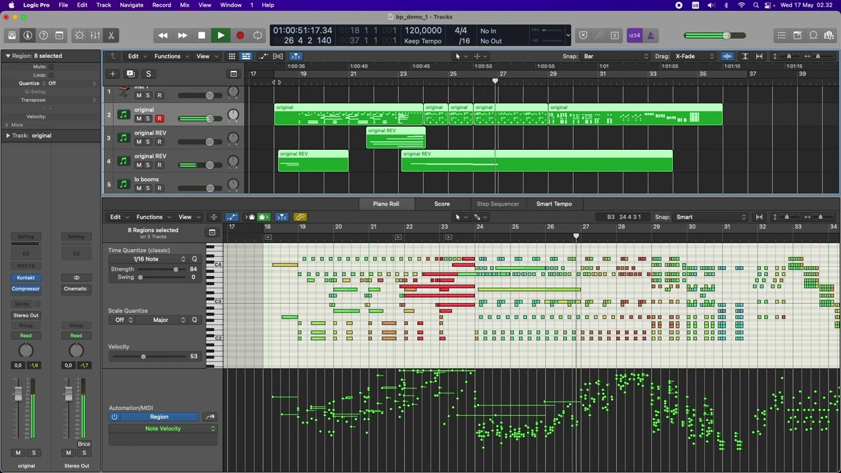Viewport: 841px width, 473px height.
Task: Click the green Play button
Action: pyautogui.click(x=221, y=35)
